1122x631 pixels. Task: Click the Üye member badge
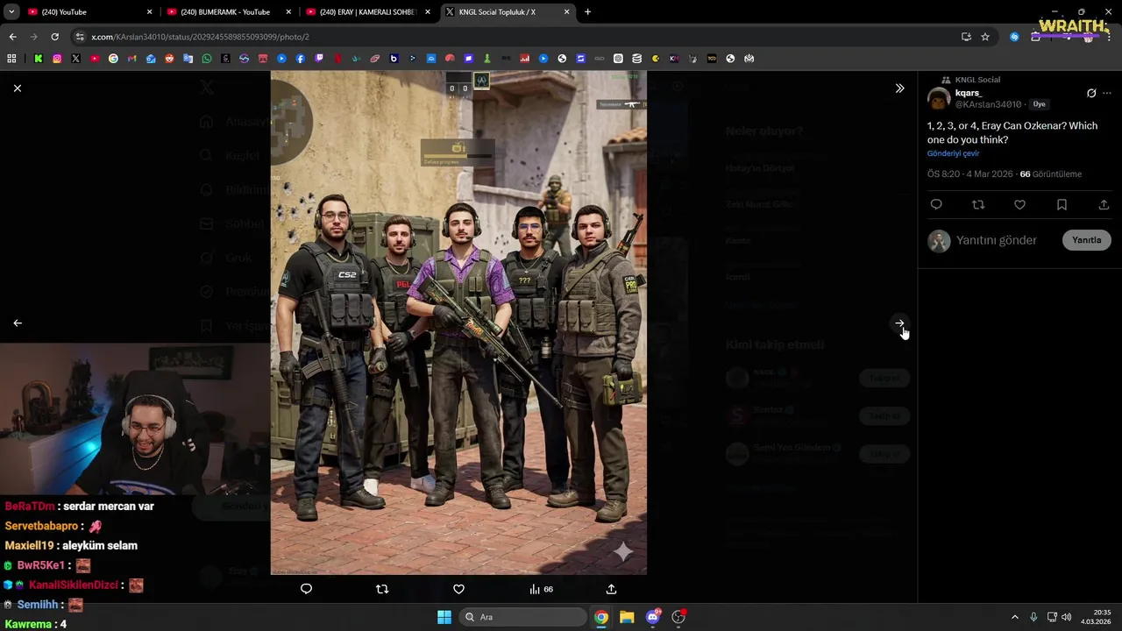pos(1039,104)
